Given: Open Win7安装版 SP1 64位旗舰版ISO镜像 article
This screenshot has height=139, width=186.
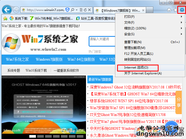Looking at the screenshot, I should click(133, 108).
